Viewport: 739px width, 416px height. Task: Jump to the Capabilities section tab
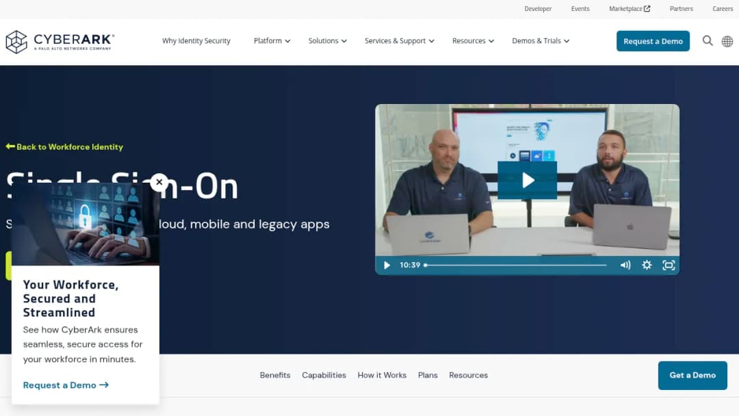click(324, 375)
